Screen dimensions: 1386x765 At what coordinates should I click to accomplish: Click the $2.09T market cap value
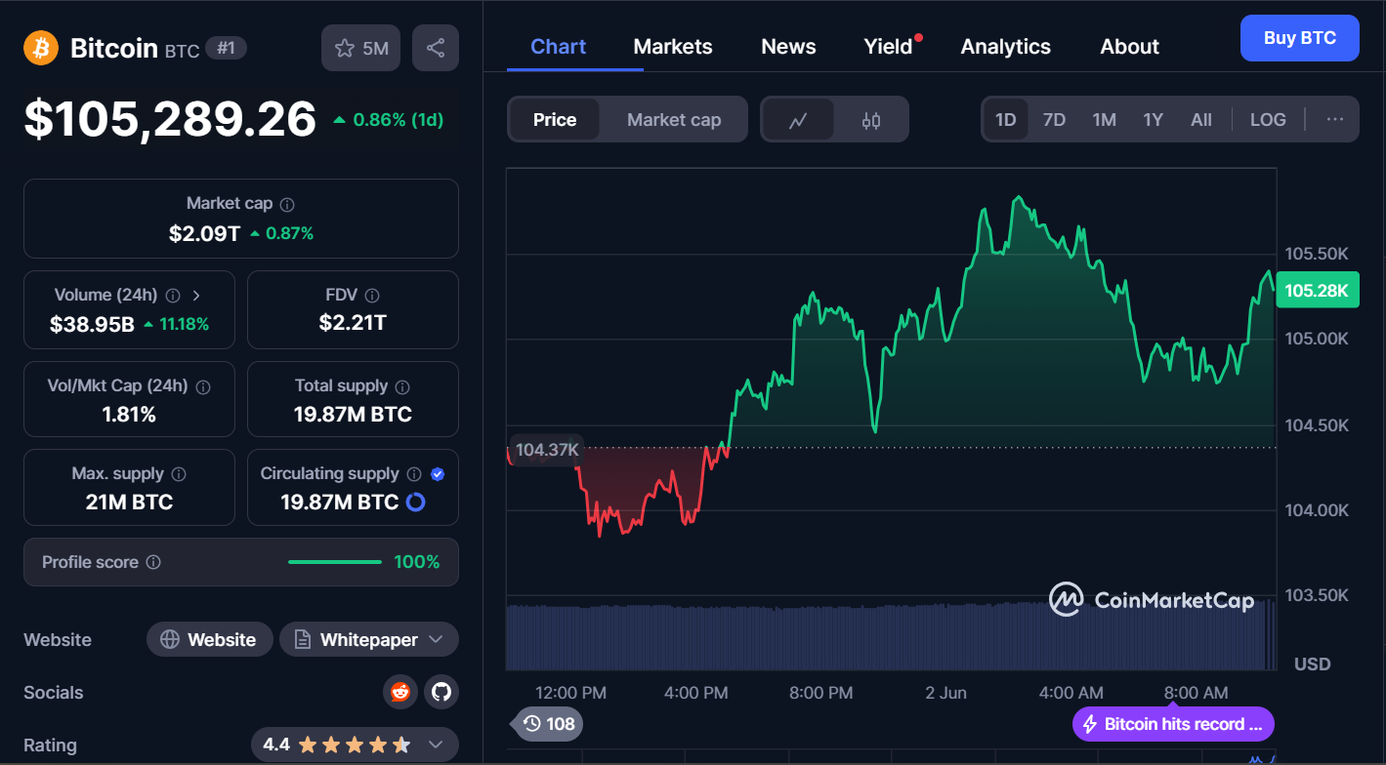[x=204, y=234]
